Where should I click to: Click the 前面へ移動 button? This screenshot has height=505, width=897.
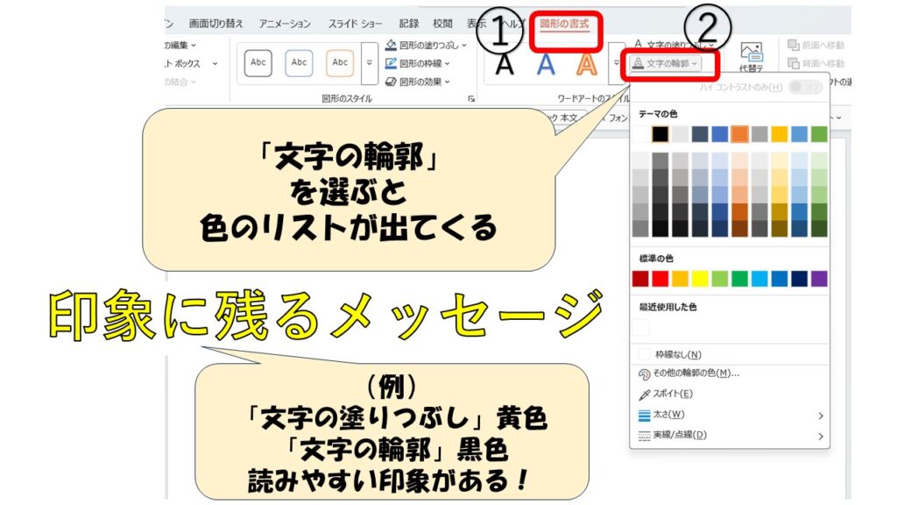pos(816,45)
